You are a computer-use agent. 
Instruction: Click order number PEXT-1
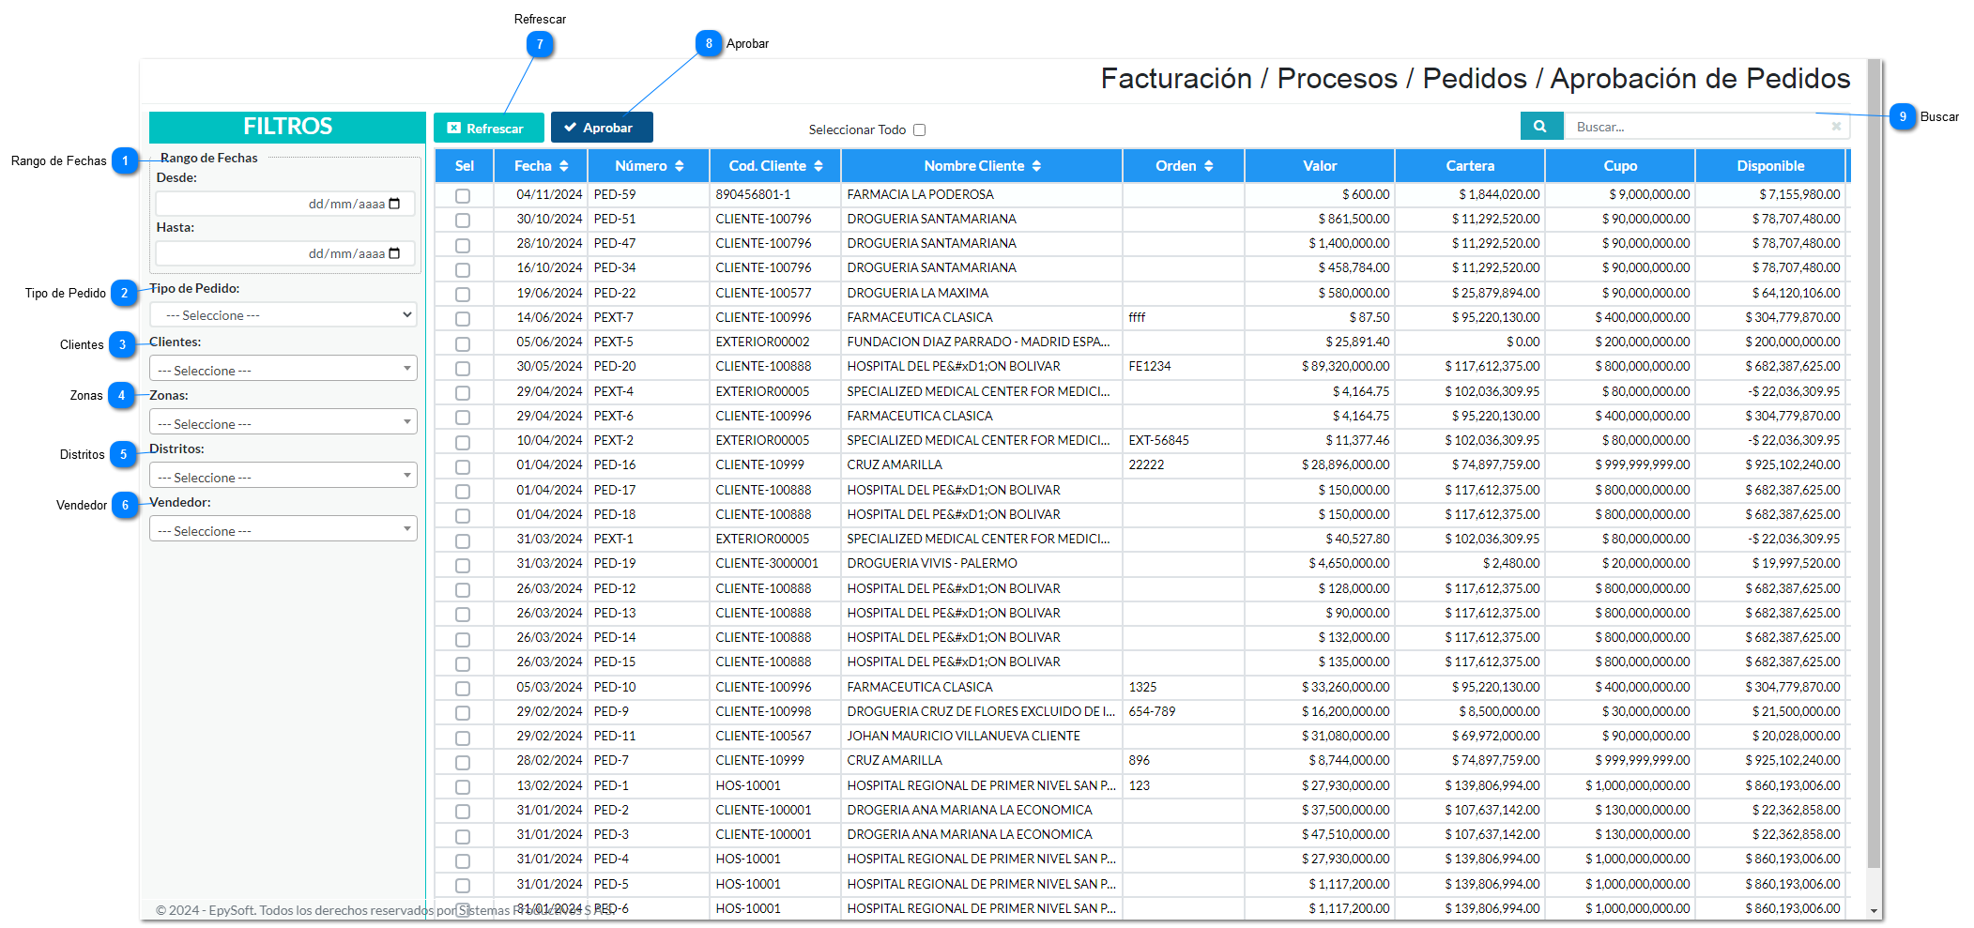613,539
